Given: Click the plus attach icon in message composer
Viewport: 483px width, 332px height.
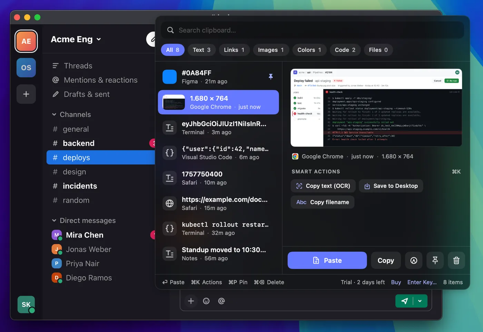Looking at the screenshot, I should point(191,301).
